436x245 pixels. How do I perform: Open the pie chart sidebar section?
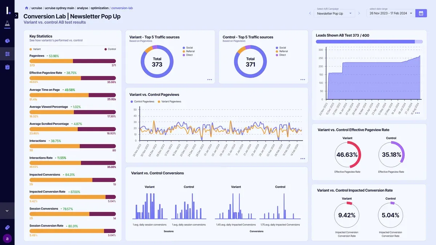(x=7, y=41)
